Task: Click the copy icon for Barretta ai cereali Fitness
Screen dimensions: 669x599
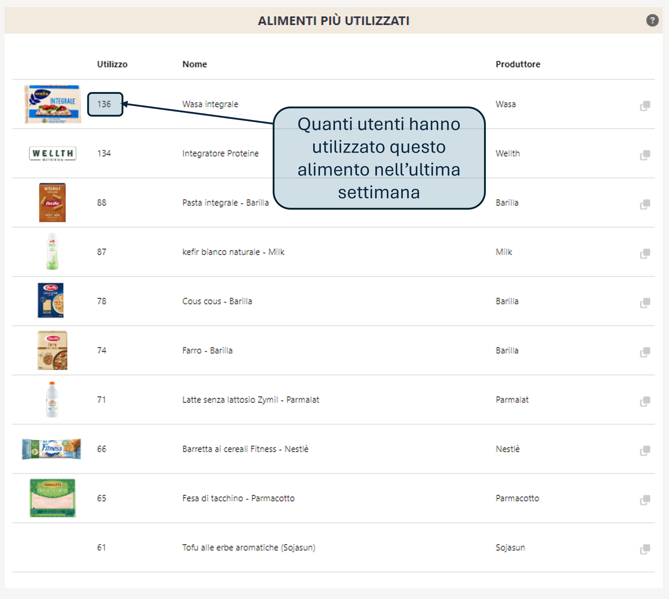Action: pos(645,451)
